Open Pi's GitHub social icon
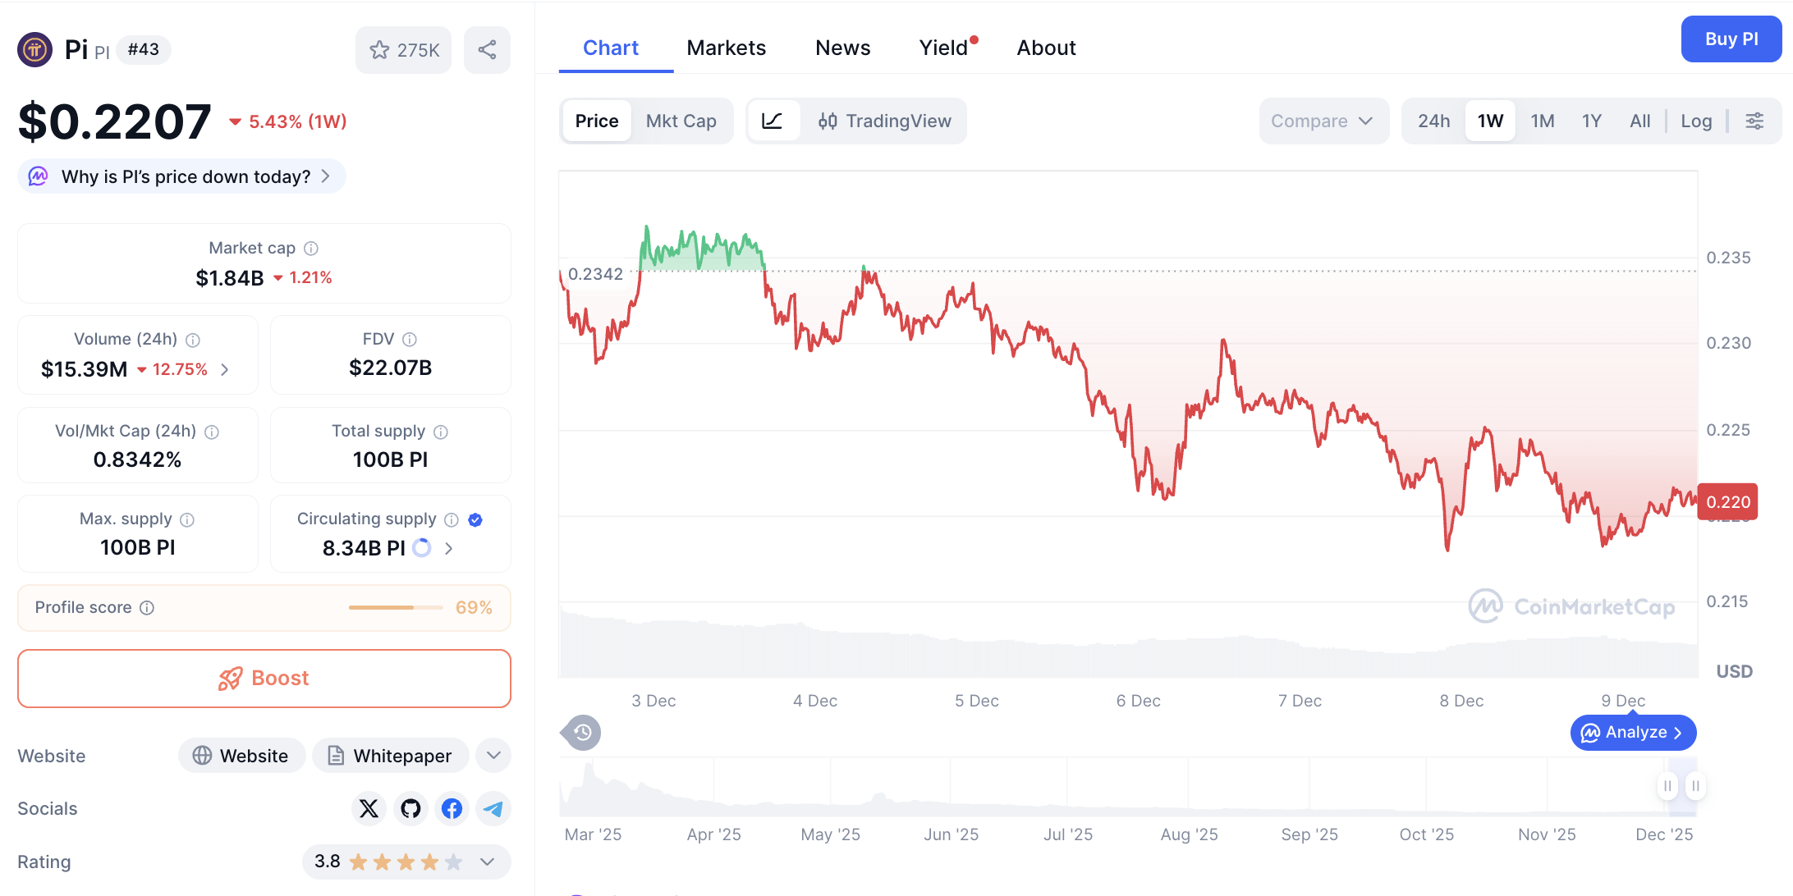Image resolution: width=1793 pixels, height=896 pixels. (x=410, y=808)
